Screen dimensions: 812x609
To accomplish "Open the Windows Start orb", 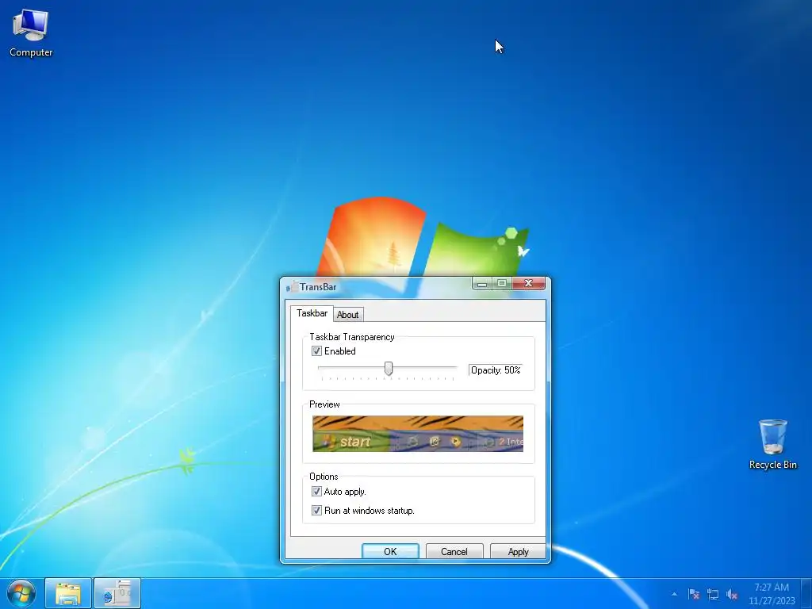I will (21, 593).
